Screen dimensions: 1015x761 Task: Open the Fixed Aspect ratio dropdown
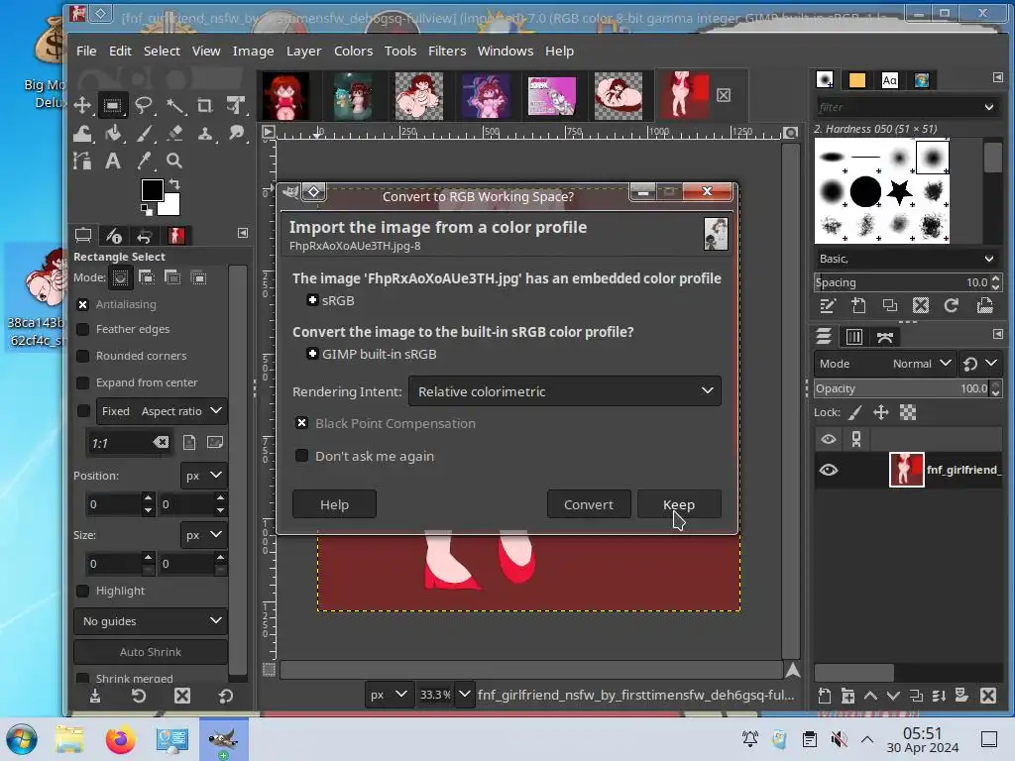point(162,411)
